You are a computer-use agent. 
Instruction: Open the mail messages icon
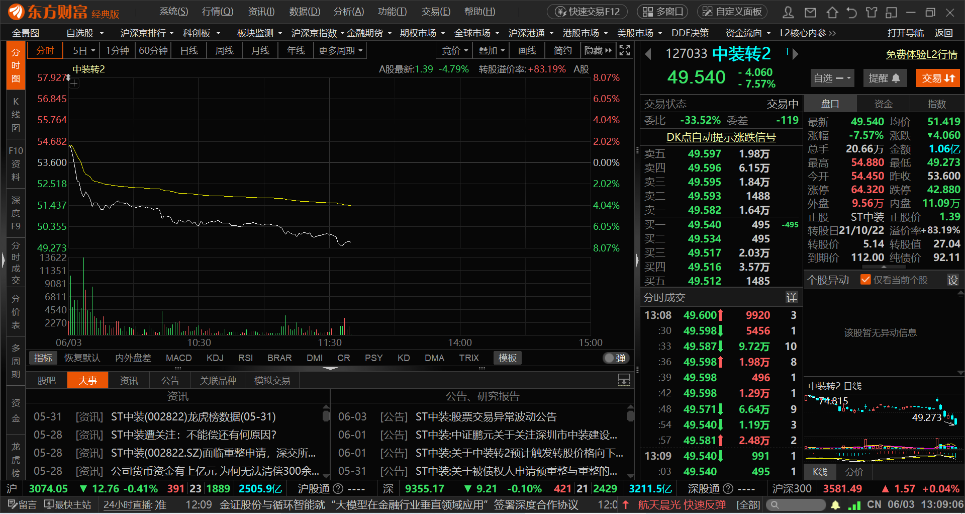810,12
